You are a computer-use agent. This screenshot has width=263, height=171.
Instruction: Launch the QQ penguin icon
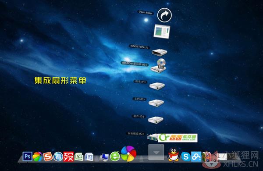pyautogui.click(x=174, y=154)
